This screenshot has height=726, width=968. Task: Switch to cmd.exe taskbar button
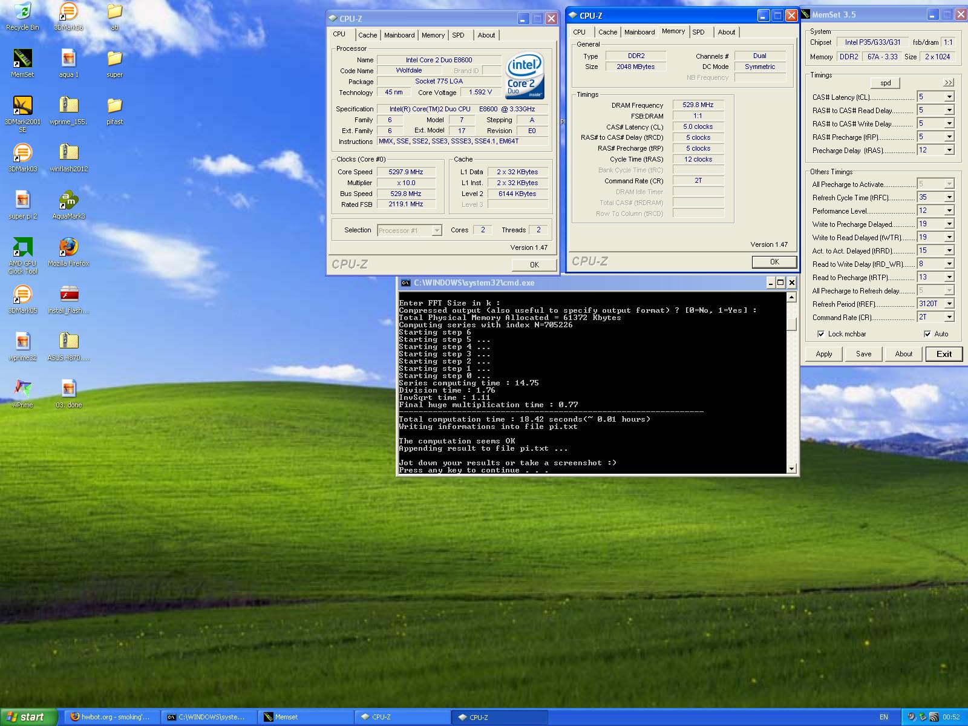pos(209,717)
